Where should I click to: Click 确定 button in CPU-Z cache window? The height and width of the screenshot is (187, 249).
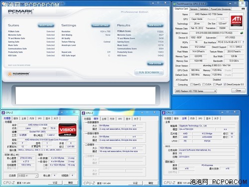point(151,183)
